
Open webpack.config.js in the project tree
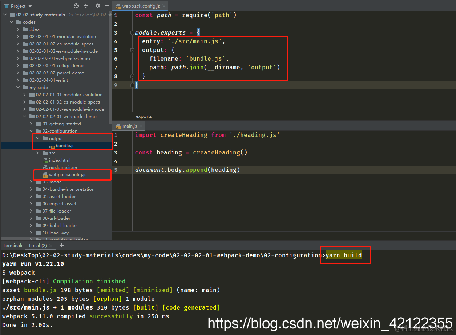tap(68, 175)
